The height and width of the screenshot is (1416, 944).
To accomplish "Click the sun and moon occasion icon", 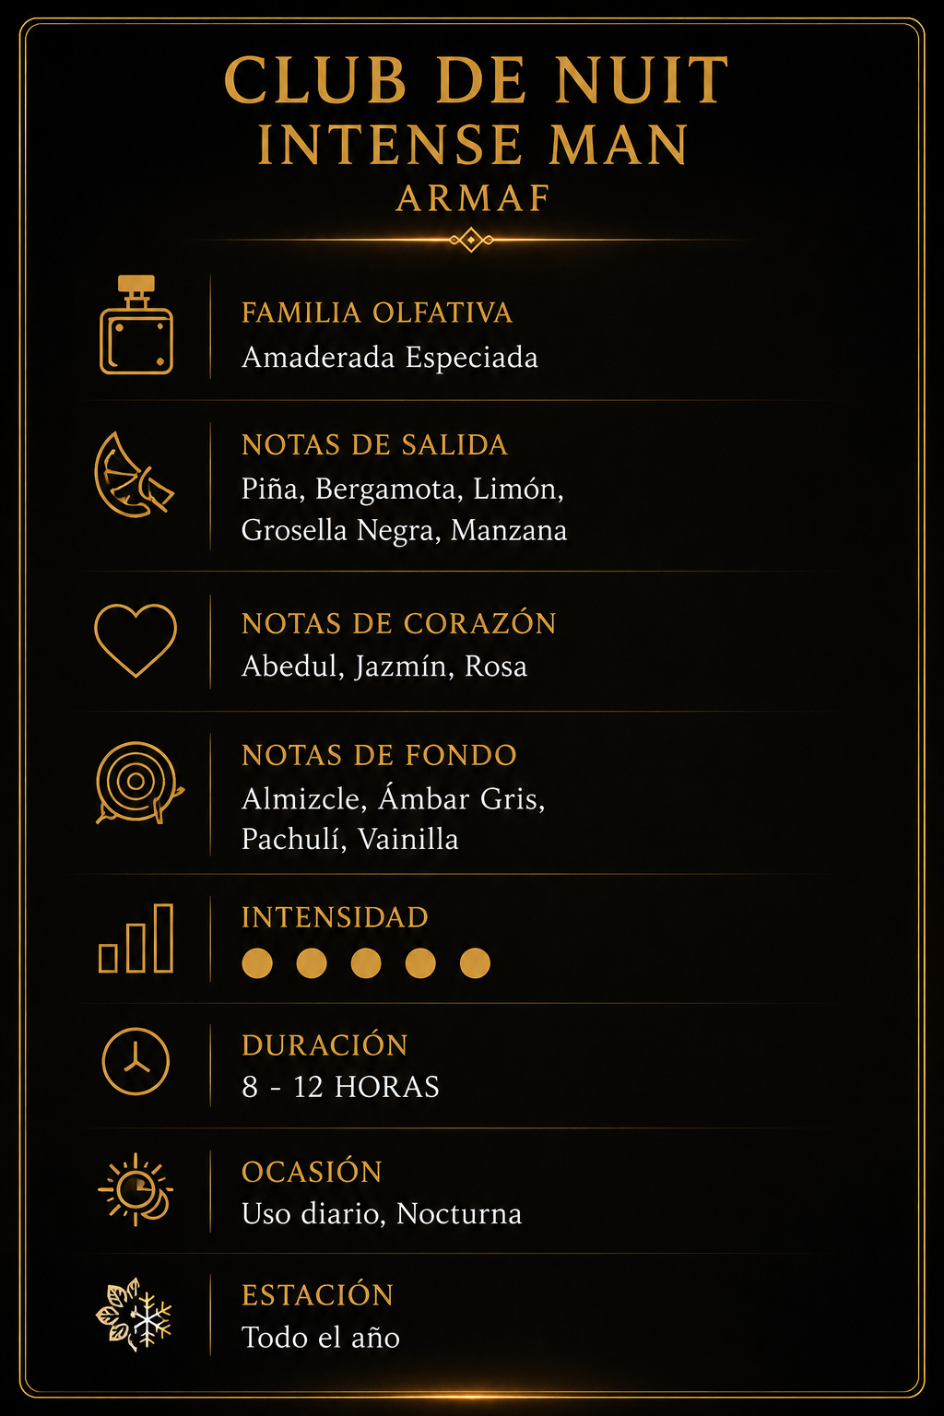I will coord(136,1189).
